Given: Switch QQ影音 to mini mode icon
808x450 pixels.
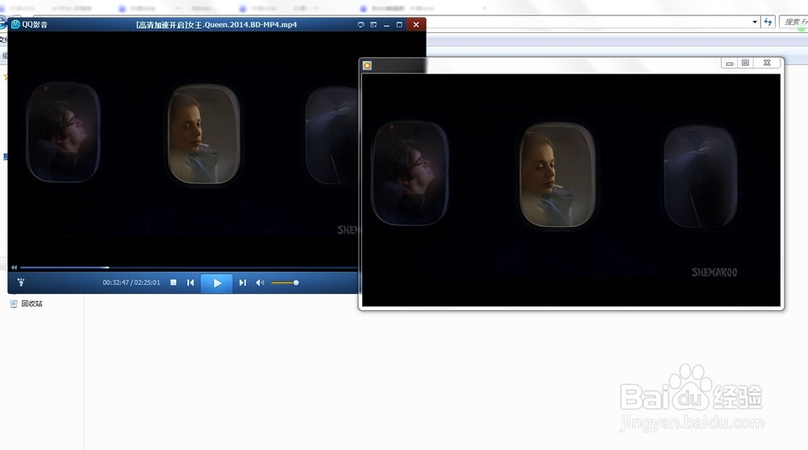Looking at the screenshot, I should (x=373, y=25).
